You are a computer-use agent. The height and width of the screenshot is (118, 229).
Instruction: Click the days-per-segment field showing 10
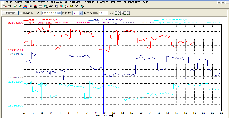[103, 13]
